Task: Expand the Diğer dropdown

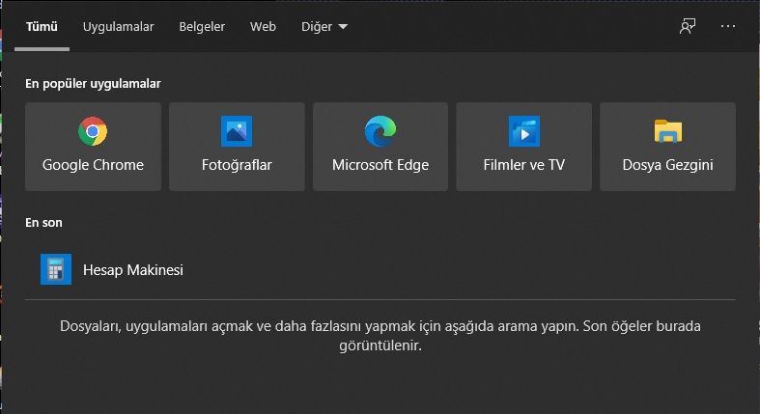Action: pos(324,26)
